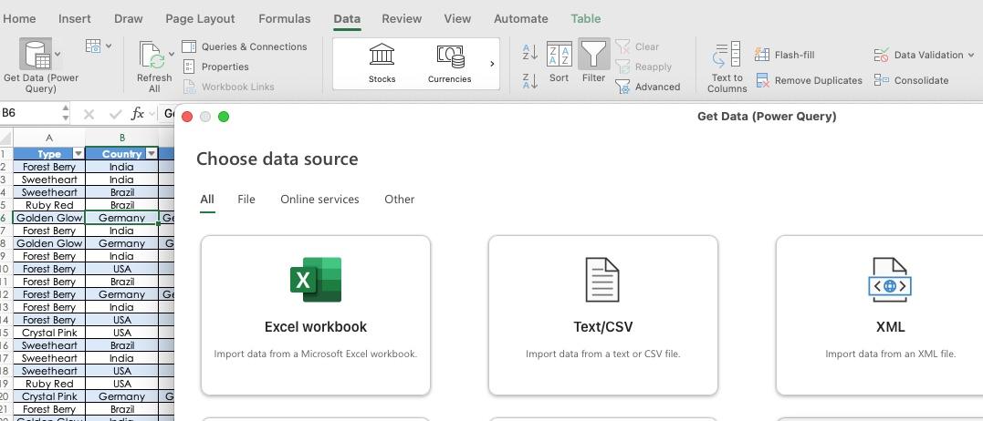
Task: Click the Refresh All icon
Action: [152, 55]
